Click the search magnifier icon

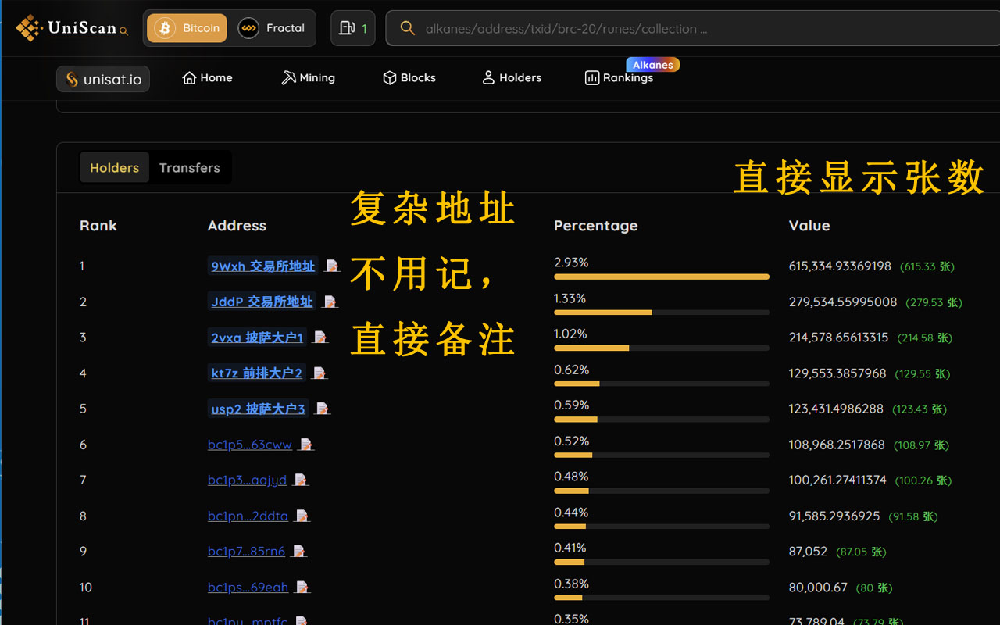407,28
